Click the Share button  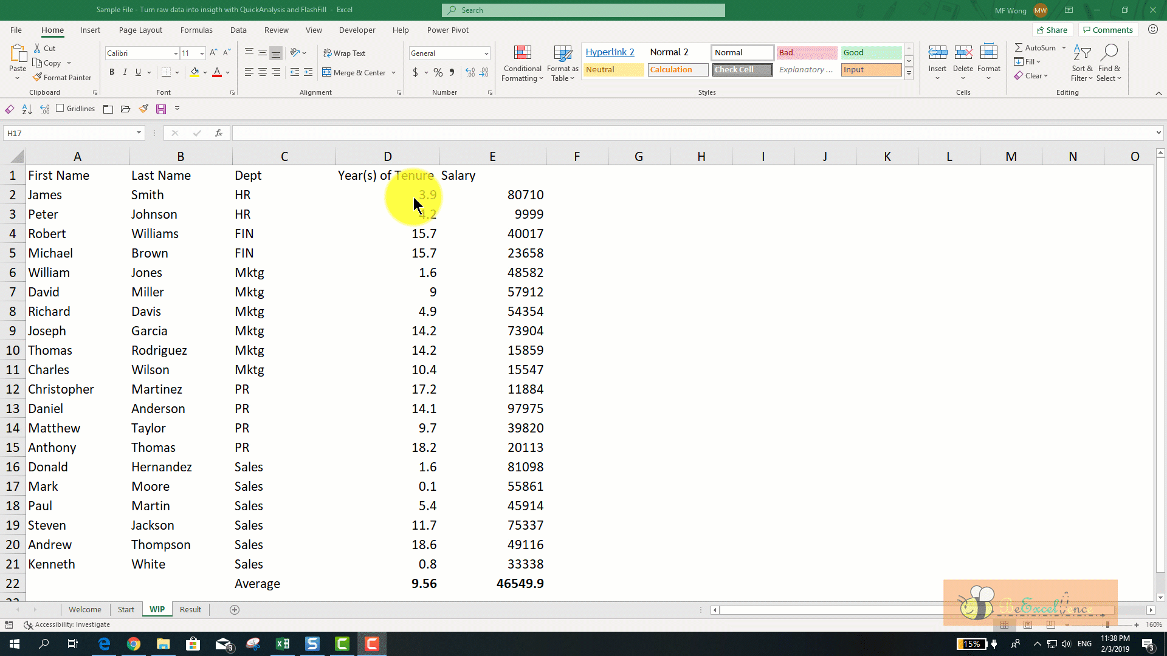pos(1052,30)
